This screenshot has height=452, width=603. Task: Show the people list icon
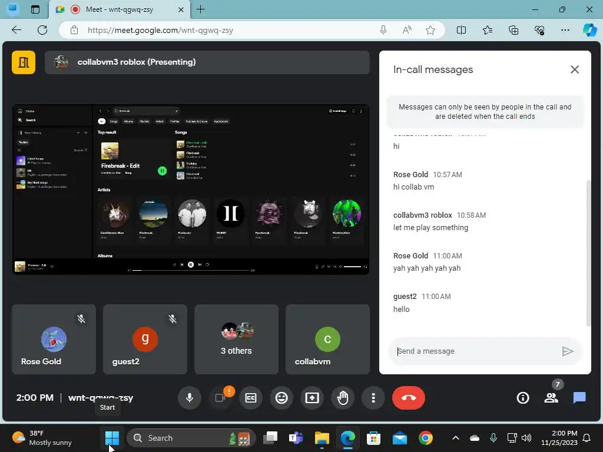pyautogui.click(x=551, y=398)
